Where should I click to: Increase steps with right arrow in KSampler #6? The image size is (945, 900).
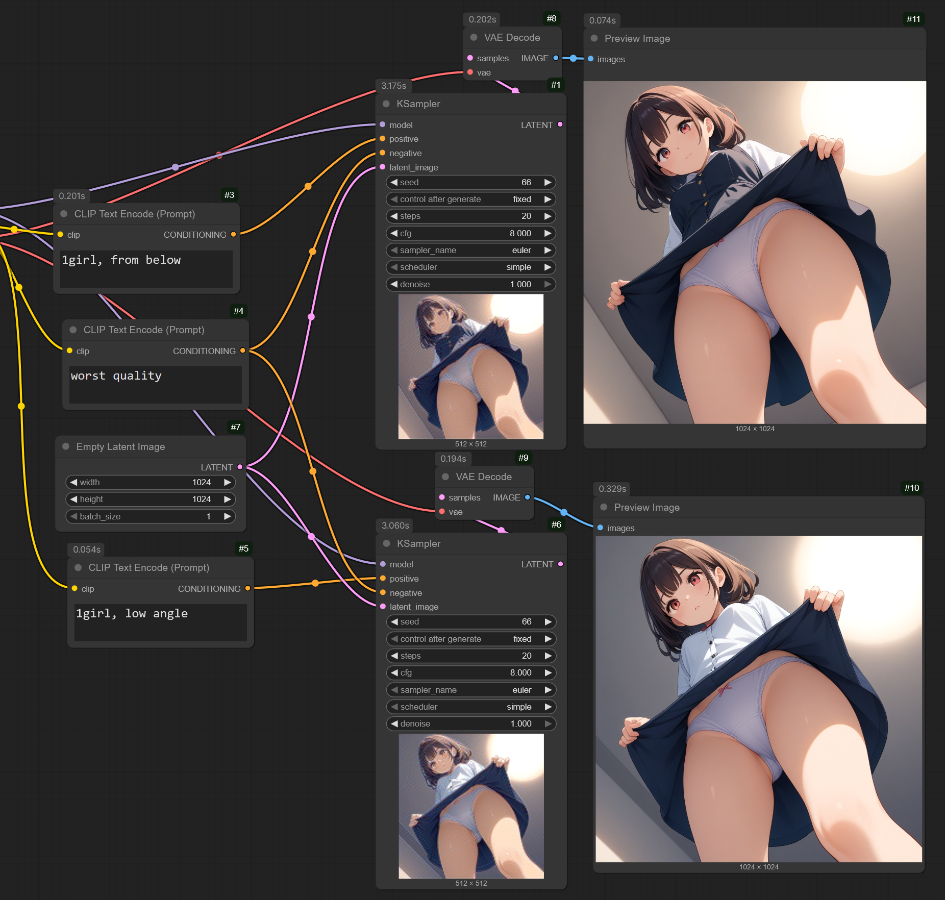pyautogui.click(x=549, y=656)
